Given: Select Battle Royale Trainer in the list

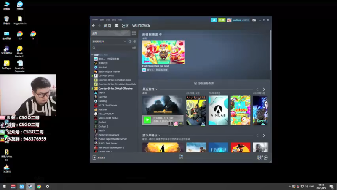Looking at the screenshot, I should click(x=109, y=71).
